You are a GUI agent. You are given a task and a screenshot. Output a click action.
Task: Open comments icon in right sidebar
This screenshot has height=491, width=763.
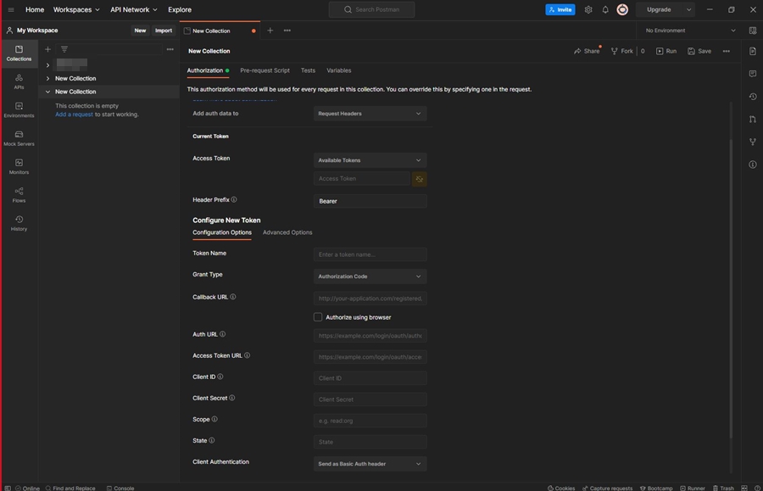753,74
